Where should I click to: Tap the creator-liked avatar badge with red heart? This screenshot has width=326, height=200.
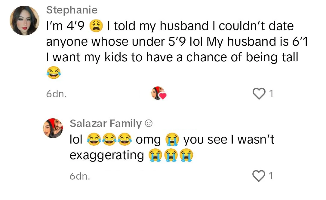tap(159, 93)
